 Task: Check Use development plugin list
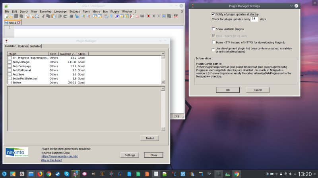(x=213, y=50)
